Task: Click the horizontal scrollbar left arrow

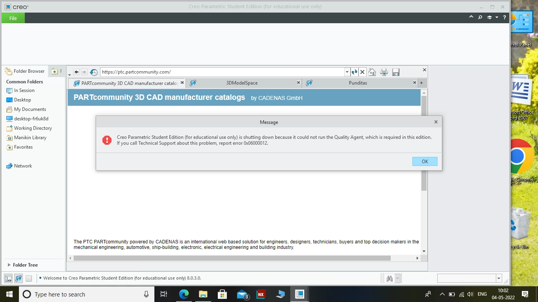Action: pyautogui.click(x=70, y=258)
